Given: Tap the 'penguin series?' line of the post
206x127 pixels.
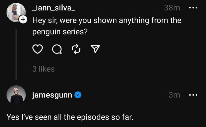Looking at the screenshot, I should click(60, 32).
